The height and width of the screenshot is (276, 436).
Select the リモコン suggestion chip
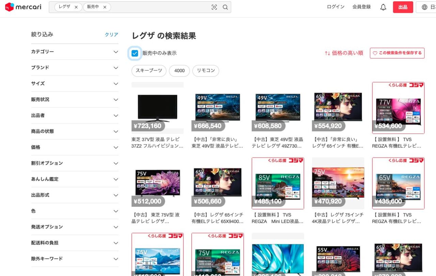point(206,71)
